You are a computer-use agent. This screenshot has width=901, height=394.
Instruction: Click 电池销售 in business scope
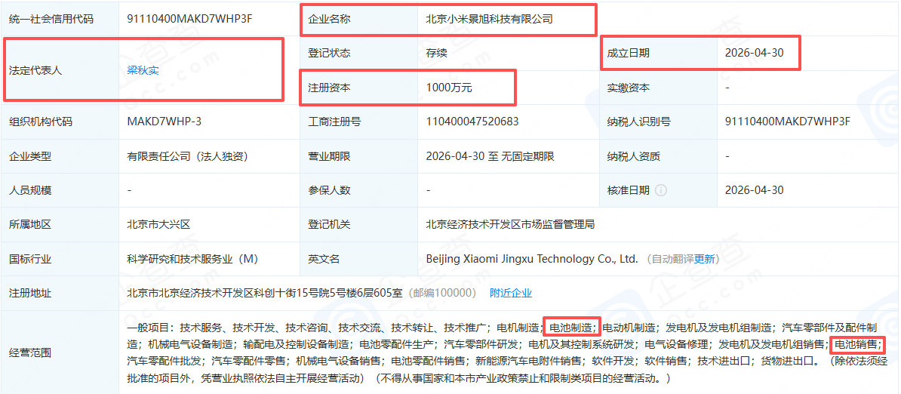856,345
